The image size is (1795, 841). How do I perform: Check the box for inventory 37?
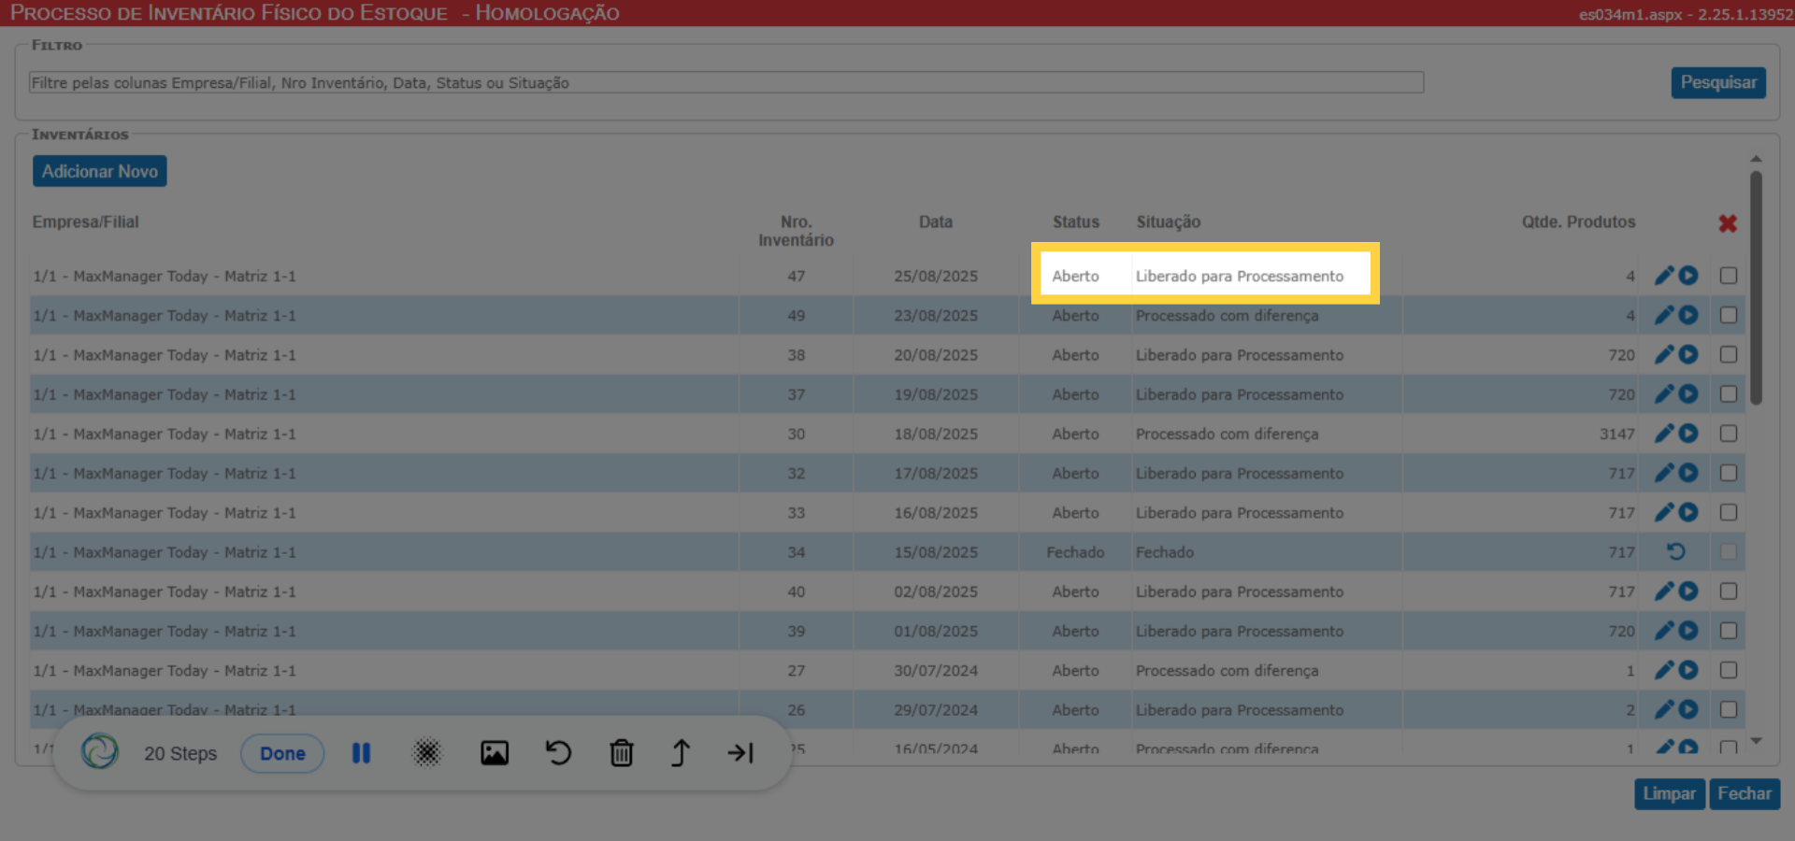(1729, 394)
